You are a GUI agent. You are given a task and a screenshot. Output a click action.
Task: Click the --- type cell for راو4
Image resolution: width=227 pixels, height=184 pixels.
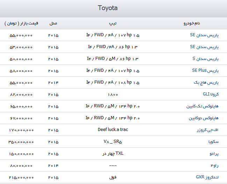click(x=113, y=166)
